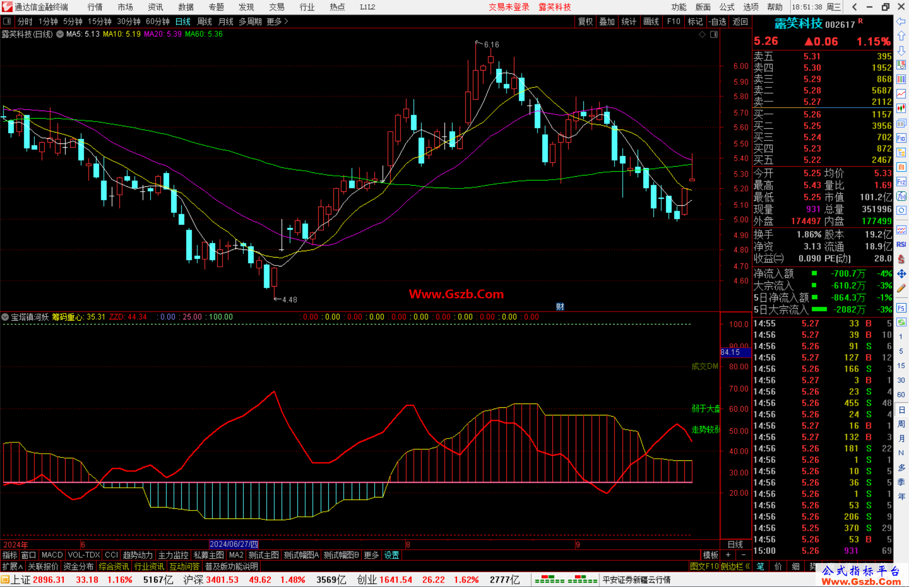Click the RSI indicator icon in the sidebar
Screen dimensions: 909x587
[901, 244]
